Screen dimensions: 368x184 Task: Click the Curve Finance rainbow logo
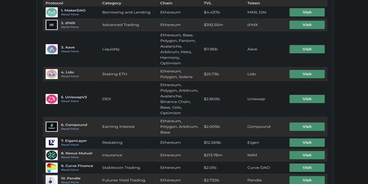[52, 168]
